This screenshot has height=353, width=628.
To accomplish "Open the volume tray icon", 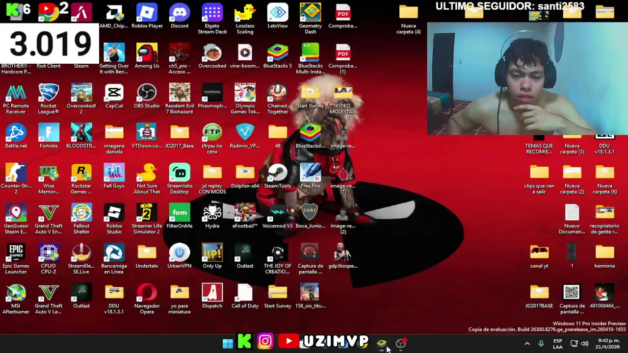I will (584, 344).
